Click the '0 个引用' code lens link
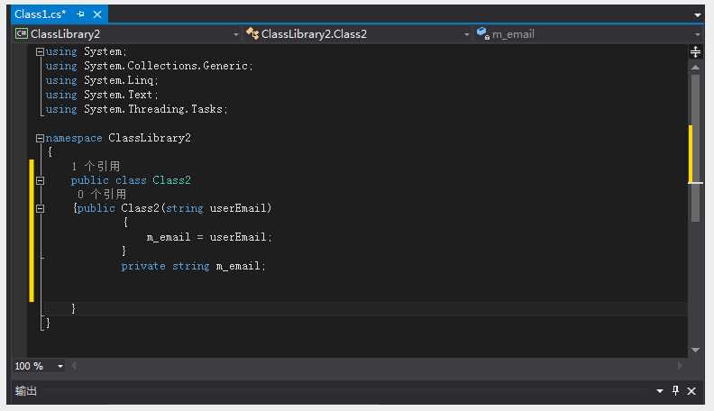Image resolution: width=714 pixels, height=411 pixels. pyautogui.click(x=102, y=195)
